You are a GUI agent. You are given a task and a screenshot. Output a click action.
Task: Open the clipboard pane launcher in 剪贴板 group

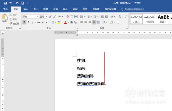coord(20,28)
